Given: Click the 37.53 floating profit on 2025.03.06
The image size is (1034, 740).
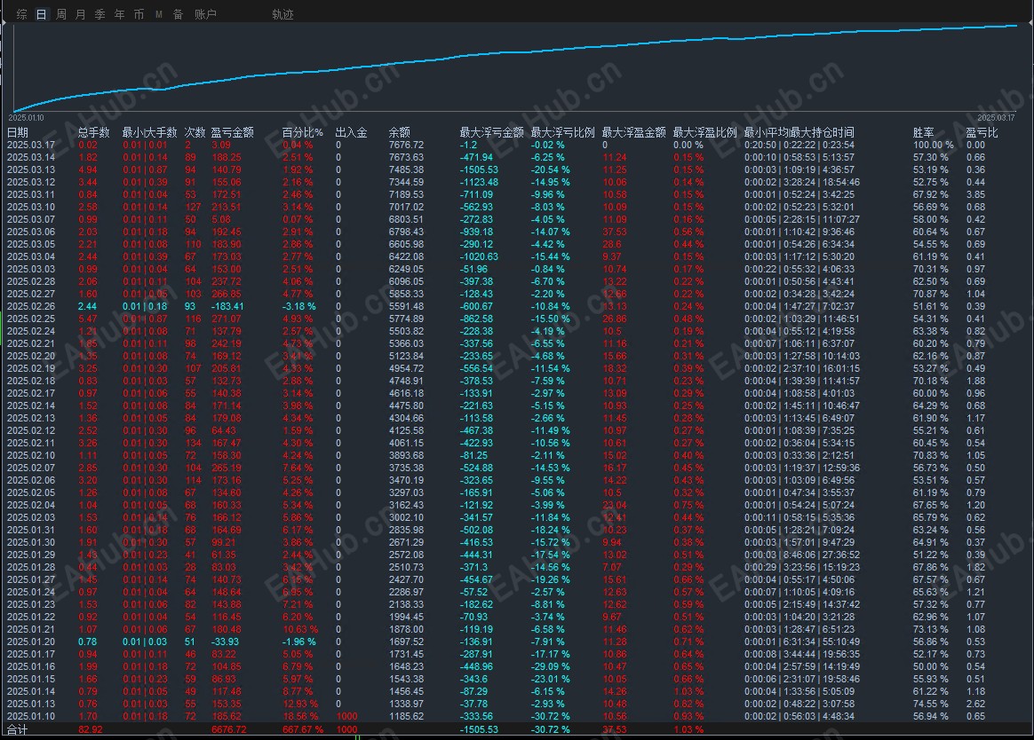Looking at the screenshot, I should pyautogui.click(x=615, y=232).
